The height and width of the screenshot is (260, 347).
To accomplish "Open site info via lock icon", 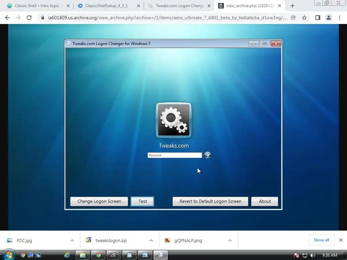I will pos(42,18).
